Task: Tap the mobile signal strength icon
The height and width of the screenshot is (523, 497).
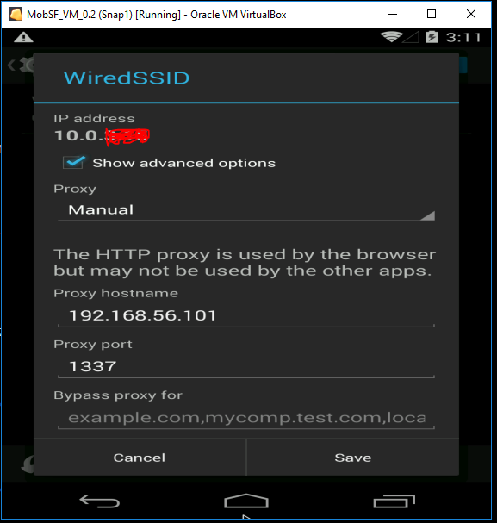Action: click(411, 37)
